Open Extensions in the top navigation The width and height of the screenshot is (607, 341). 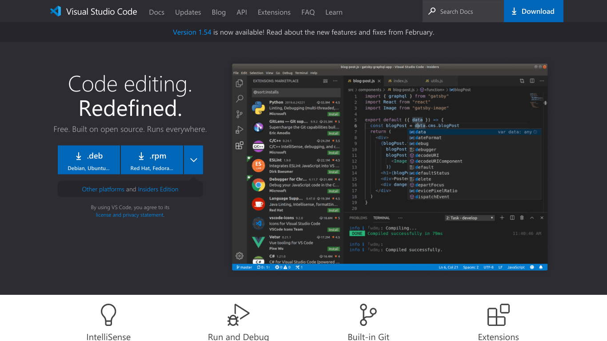[x=274, y=12]
